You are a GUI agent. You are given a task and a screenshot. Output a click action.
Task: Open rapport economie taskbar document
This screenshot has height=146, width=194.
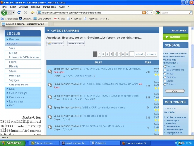click(x=75, y=143)
